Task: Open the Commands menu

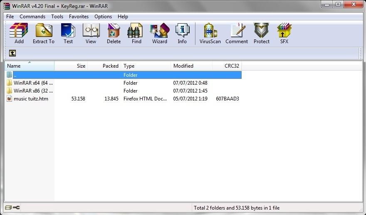Action: (32, 17)
